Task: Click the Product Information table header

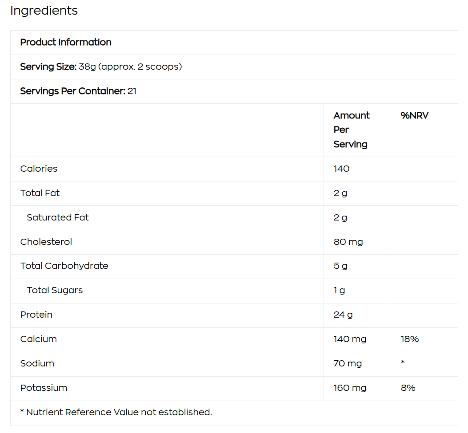Action: point(66,43)
